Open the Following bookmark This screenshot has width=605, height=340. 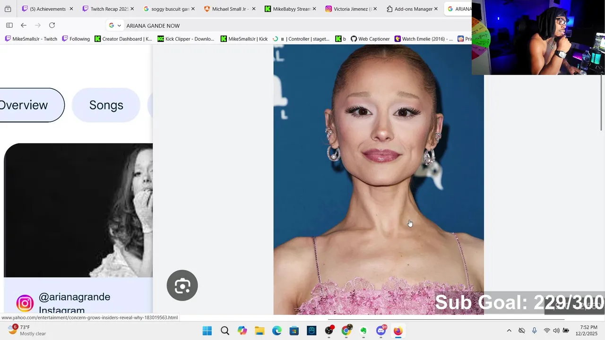pyautogui.click(x=76, y=39)
